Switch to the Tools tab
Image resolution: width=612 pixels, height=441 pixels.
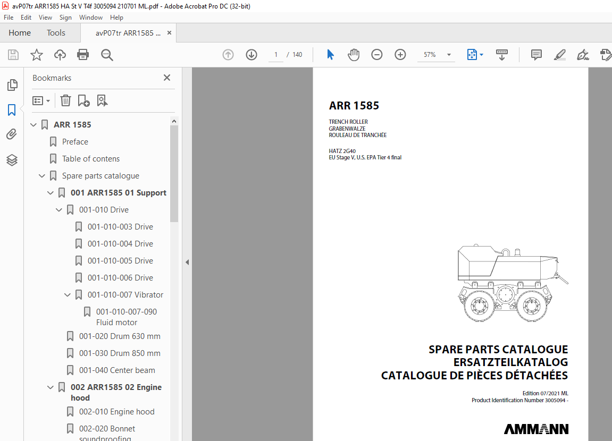56,33
